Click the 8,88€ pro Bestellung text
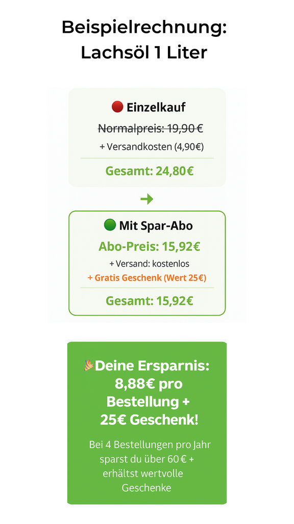The width and height of the screenshot is (294, 524). click(x=148, y=392)
